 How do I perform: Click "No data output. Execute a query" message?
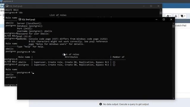[126, 104]
